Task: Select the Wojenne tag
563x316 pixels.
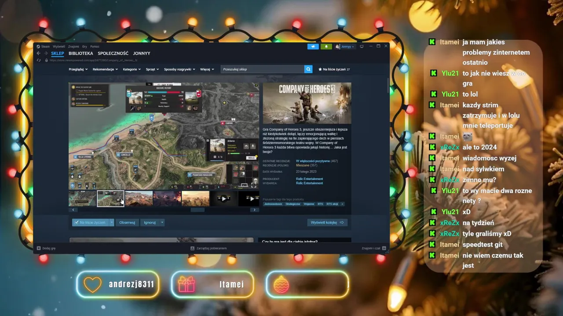Action: (309, 204)
